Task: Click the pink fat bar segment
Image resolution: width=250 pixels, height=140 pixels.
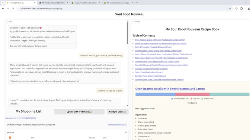Action: (x=192, y=94)
